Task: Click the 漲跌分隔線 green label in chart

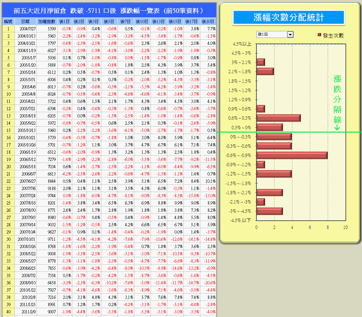Action: click(337, 102)
